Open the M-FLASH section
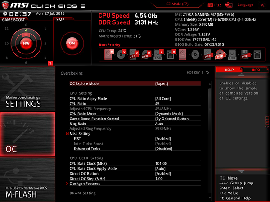This screenshot has height=202, width=270. click(27, 179)
